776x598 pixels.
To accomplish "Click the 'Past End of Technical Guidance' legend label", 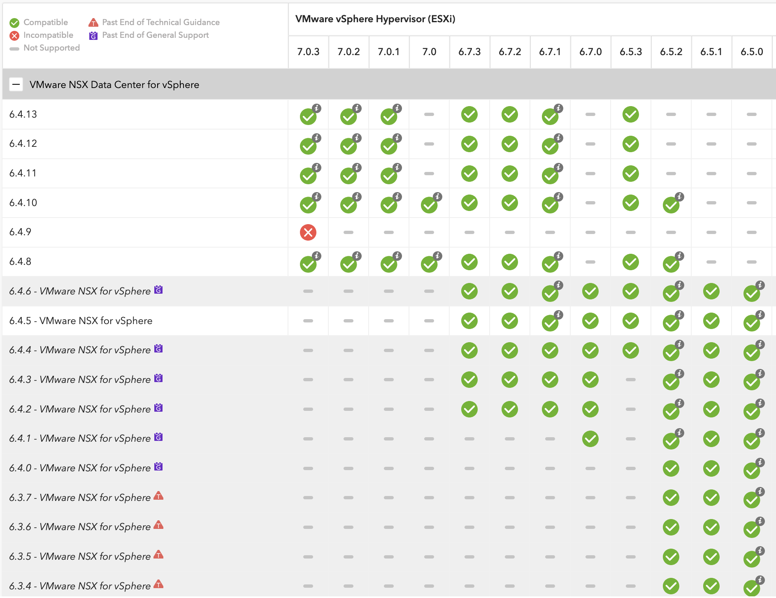I will point(161,22).
